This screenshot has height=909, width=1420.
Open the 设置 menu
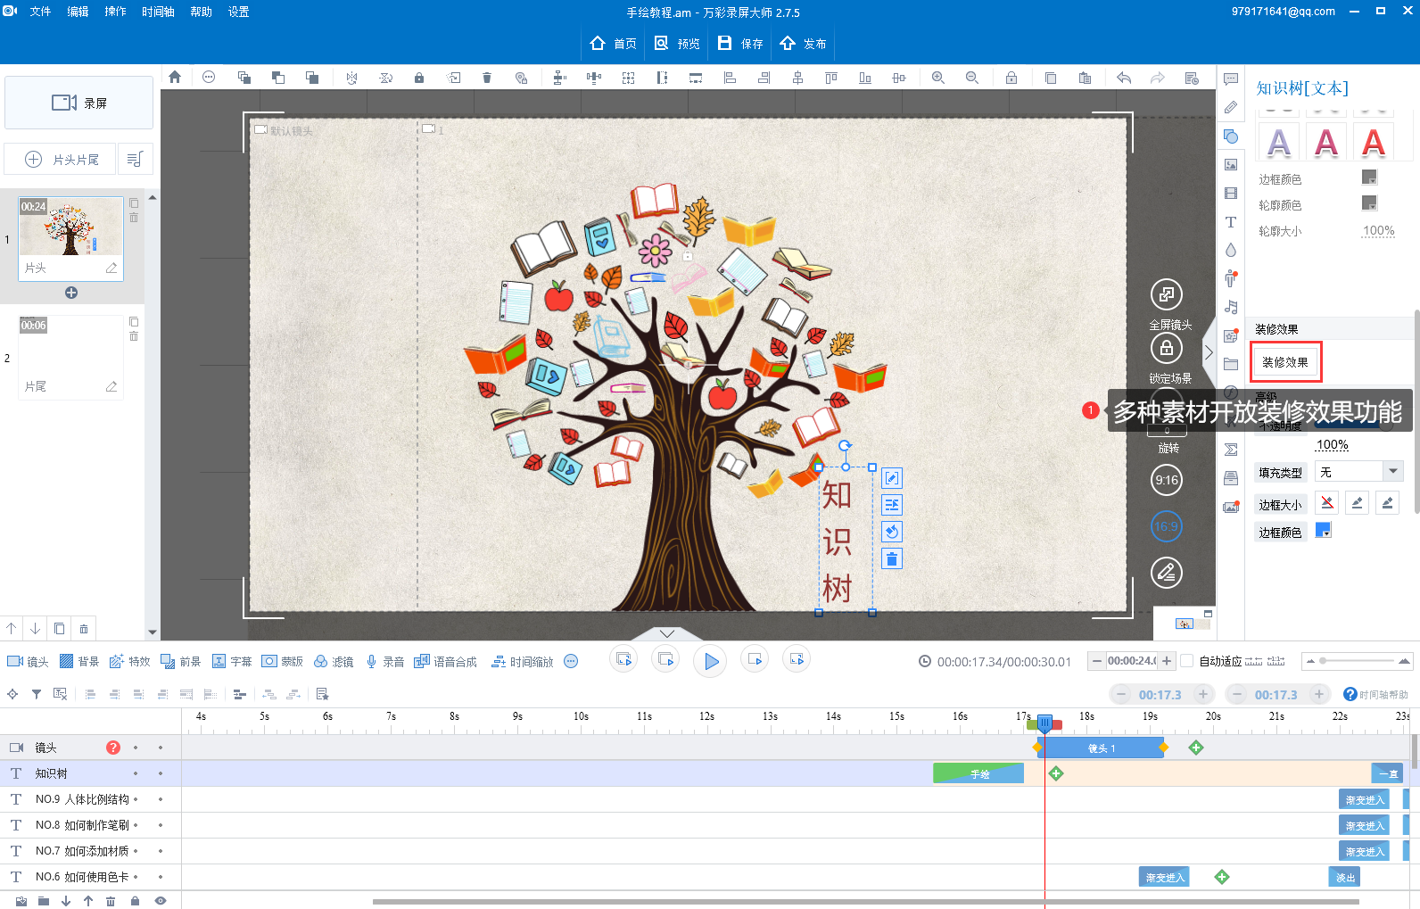[x=238, y=12]
